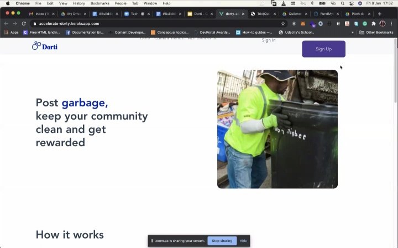Image resolution: width=398 pixels, height=248 pixels.
Task: Open the Udacity's School.. bookmark
Action: click(296, 33)
